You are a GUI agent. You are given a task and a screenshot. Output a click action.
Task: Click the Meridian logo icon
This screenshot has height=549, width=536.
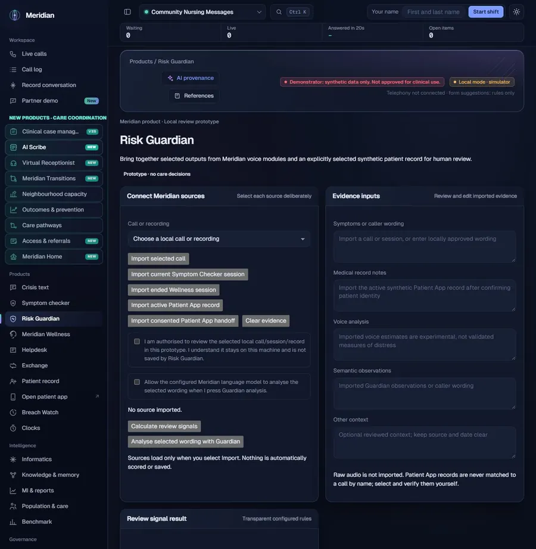tap(15, 15)
